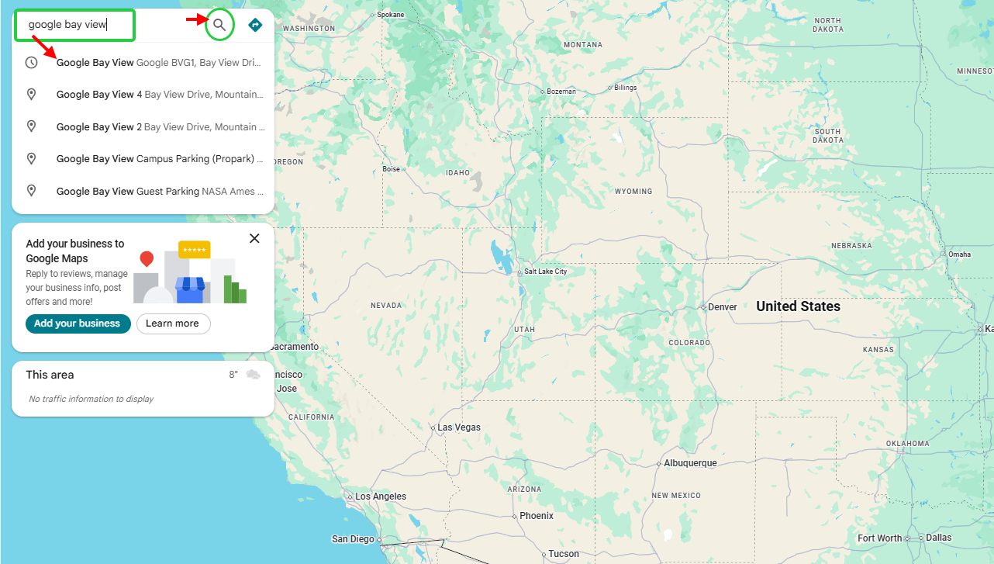
Task: Click the clock history icon next to Google Bay View
Action: (x=31, y=61)
